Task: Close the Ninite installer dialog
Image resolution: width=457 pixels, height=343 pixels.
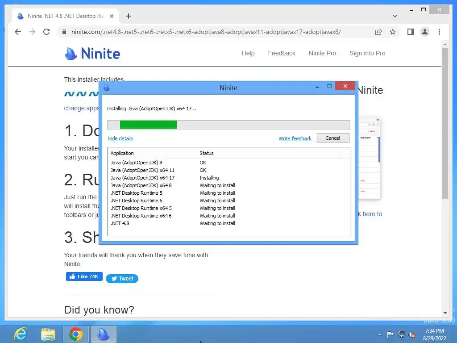Action: coord(345,86)
